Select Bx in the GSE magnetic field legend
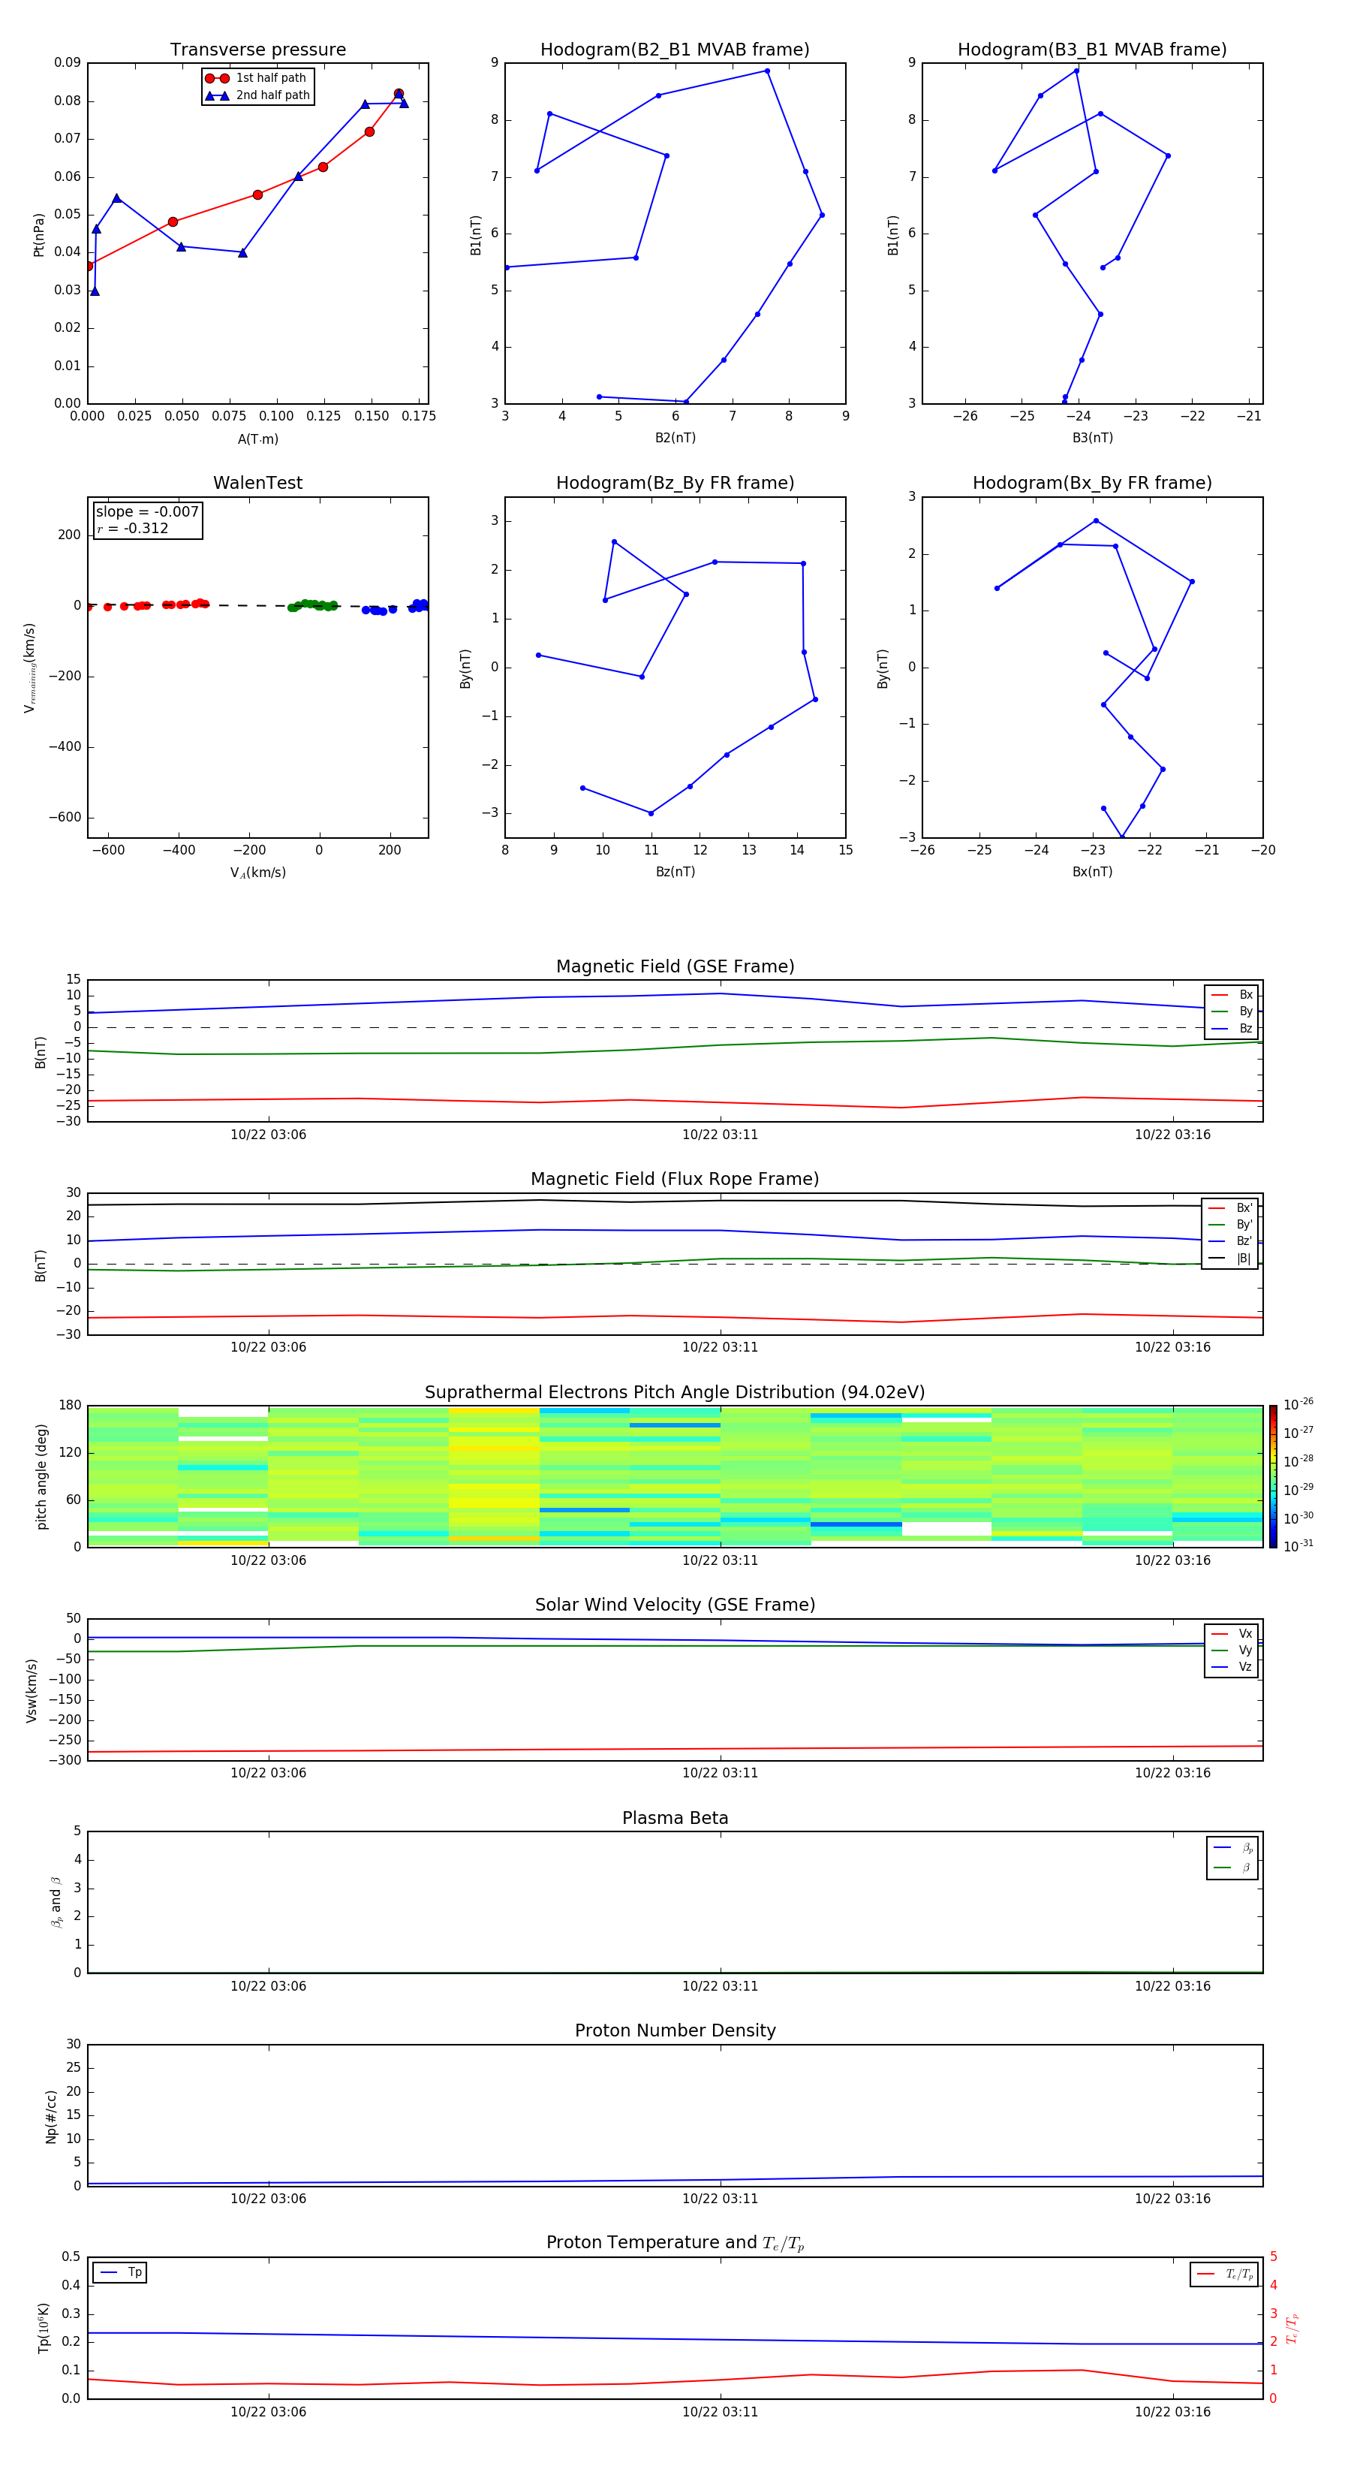The image size is (1351, 2478). pyautogui.click(x=1232, y=995)
